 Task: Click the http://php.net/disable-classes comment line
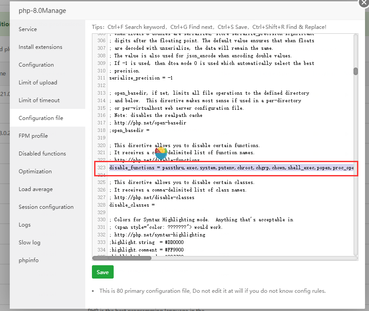pyautogui.click(x=152, y=197)
